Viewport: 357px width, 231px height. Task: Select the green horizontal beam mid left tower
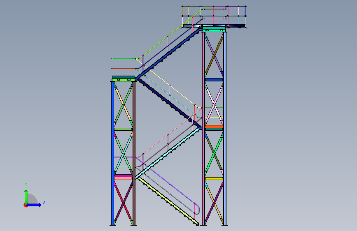point(123,129)
